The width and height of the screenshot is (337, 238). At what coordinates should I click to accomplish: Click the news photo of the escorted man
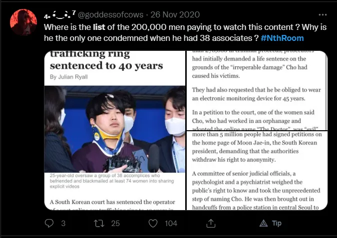click(115, 129)
